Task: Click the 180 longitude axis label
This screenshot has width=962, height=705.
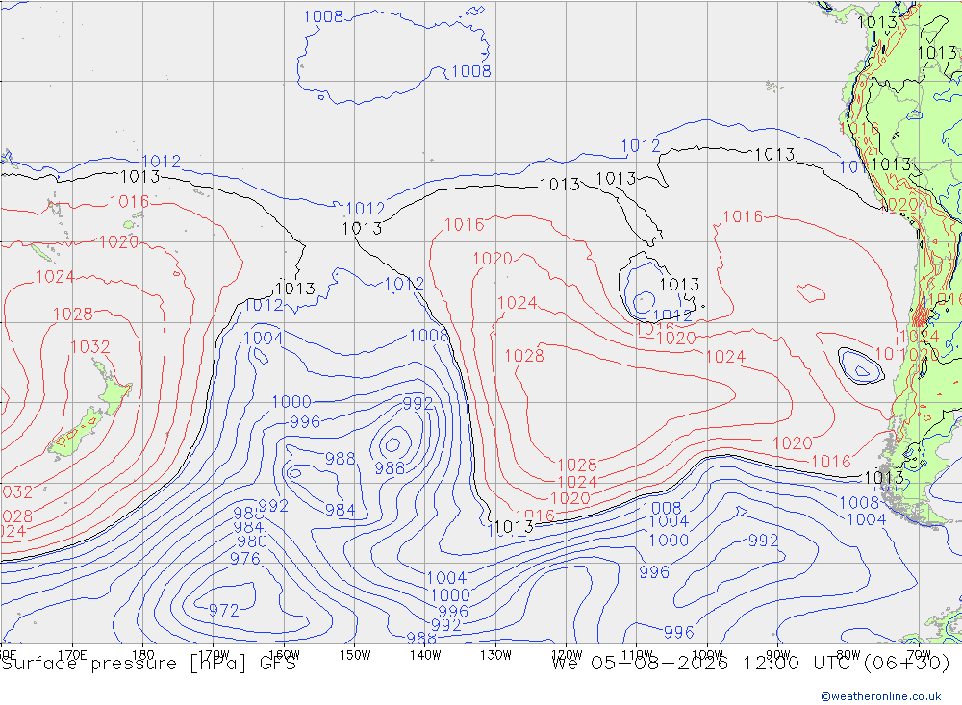Action: click(x=143, y=655)
